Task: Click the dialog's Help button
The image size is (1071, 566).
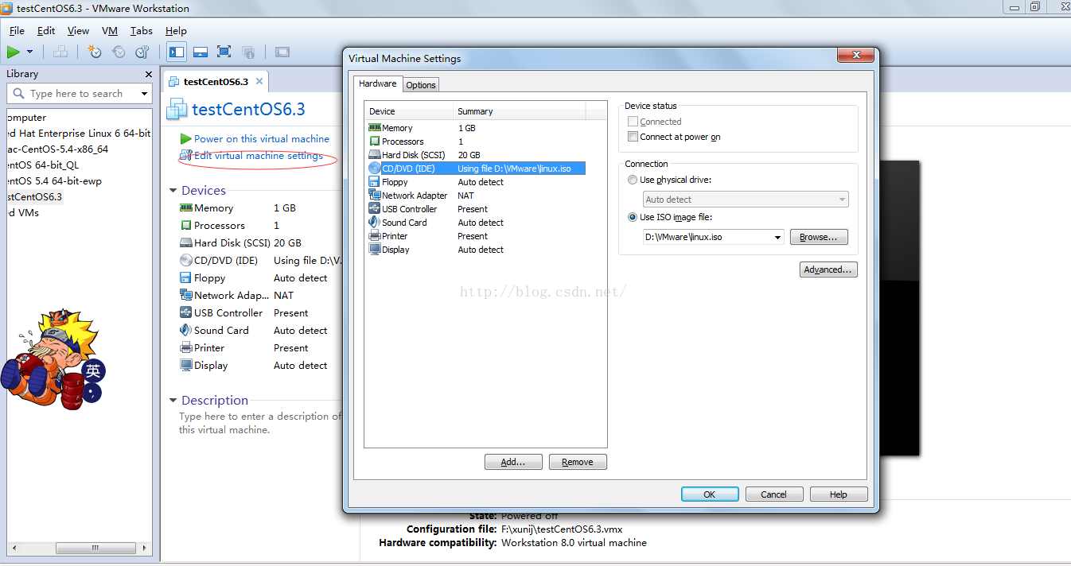Action: pyautogui.click(x=839, y=494)
